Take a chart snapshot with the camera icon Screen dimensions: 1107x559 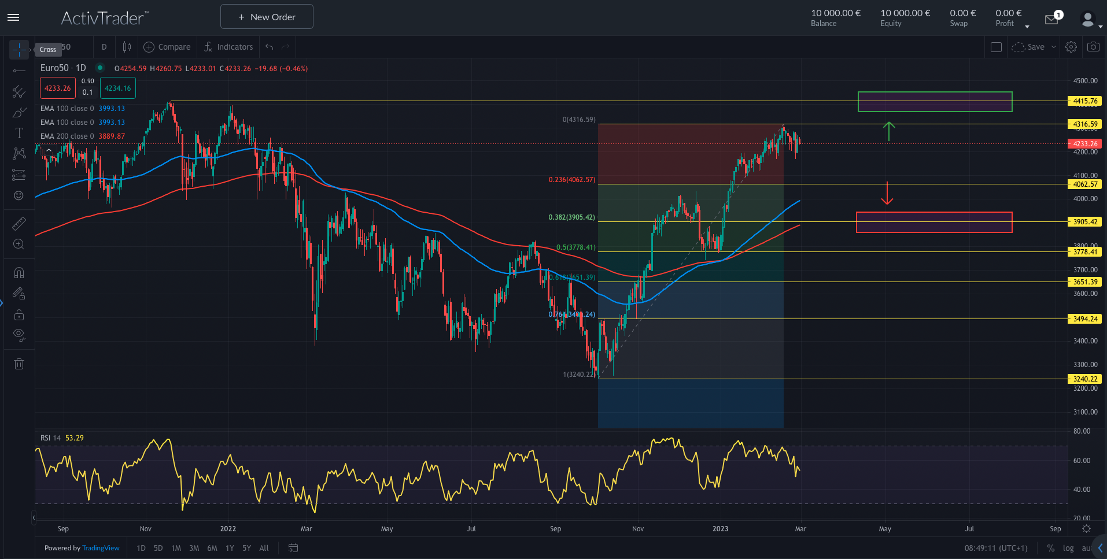click(1093, 47)
